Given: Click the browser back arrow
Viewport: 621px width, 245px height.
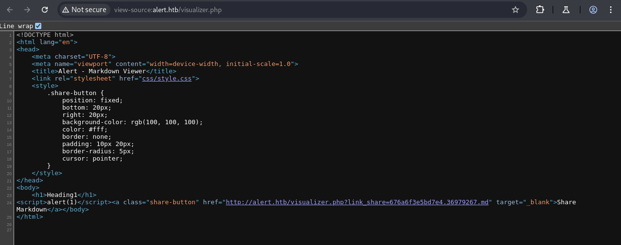Looking at the screenshot, I should pos(10,10).
